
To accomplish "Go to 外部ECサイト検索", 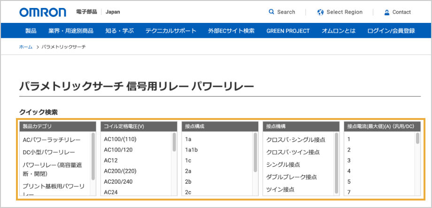I will point(231,31).
